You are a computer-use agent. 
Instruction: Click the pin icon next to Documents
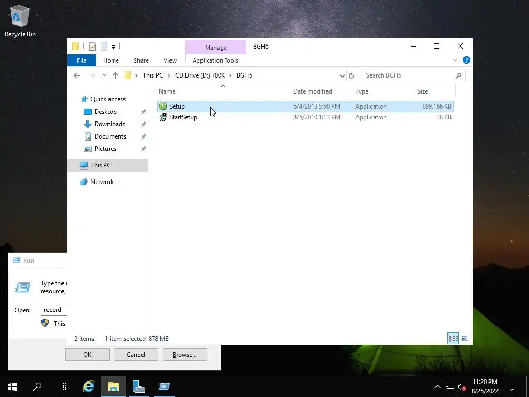pyautogui.click(x=144, y=136)
